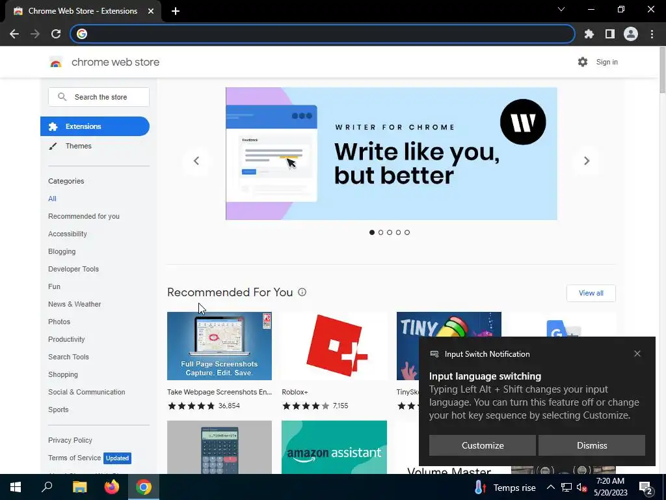Click the Chrome Web Store rainbow logo
The image size is (666, 500).
(x=56, y=62)
